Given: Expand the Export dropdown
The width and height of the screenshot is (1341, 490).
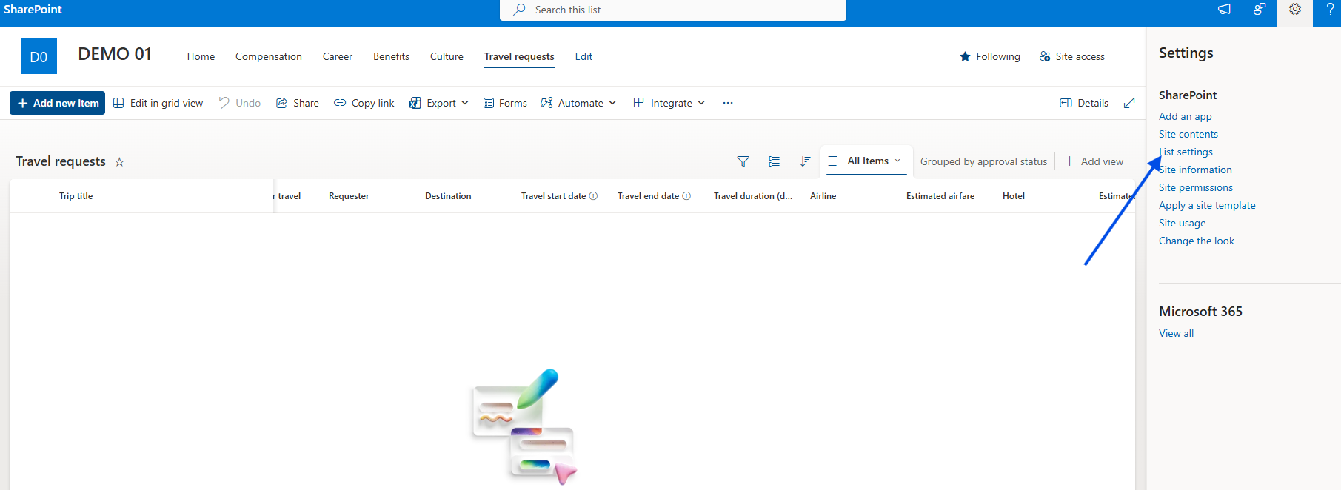Looking at the screenshot, I should click(x=439, y=103).
